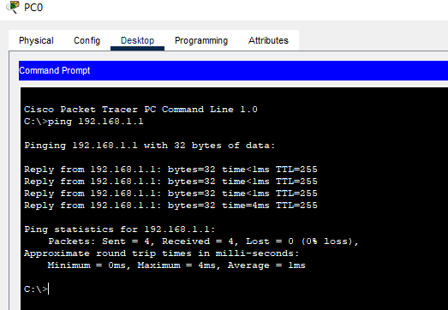Select the Desktop tab
Screen dimensions: 448x310
click(x=137, y=40)
